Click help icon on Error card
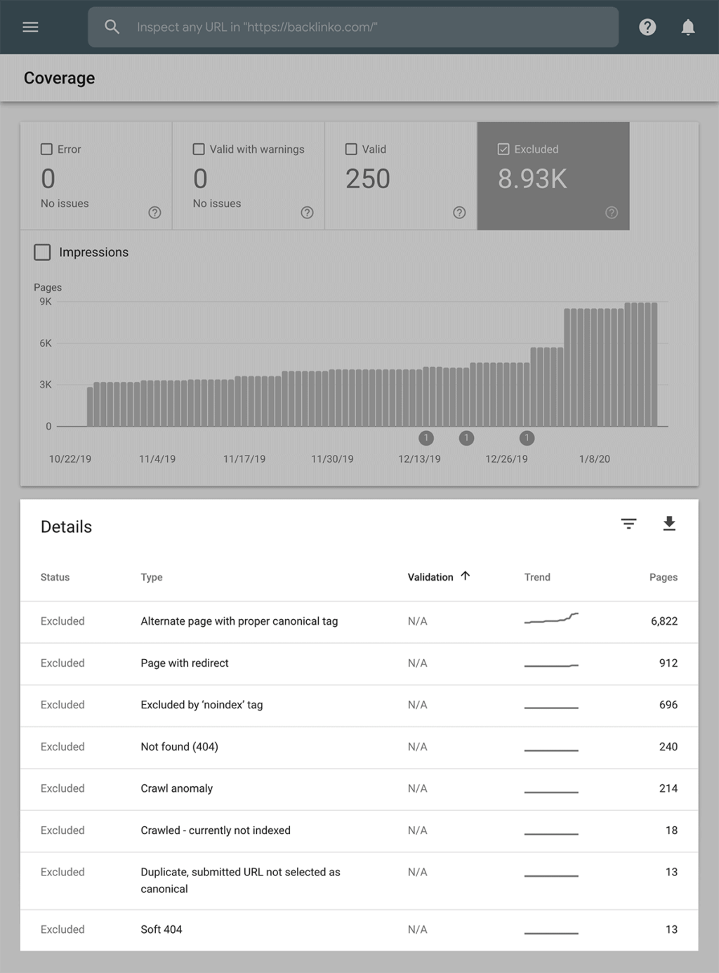Viewport: 719px width, 973px height. (154, 213)
